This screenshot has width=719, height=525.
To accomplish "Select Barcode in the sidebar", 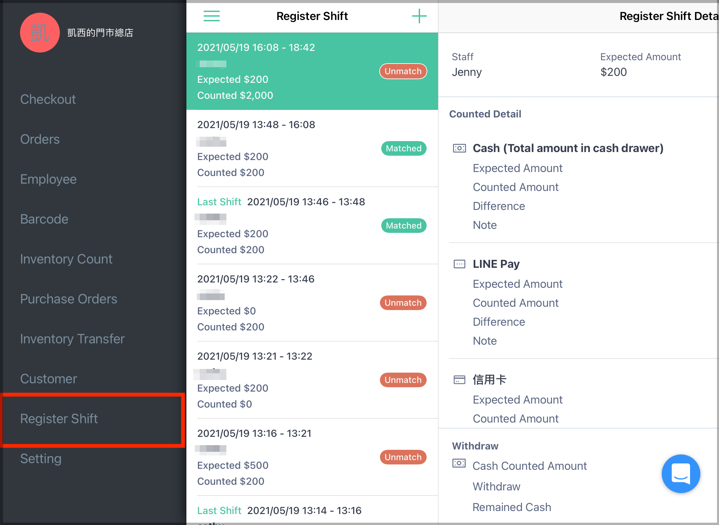I will click(x=44, y=219).
